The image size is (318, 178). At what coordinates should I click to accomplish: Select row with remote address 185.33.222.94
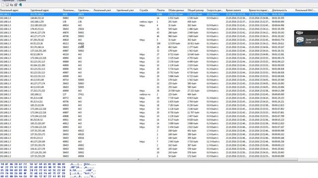click(159, 105)
